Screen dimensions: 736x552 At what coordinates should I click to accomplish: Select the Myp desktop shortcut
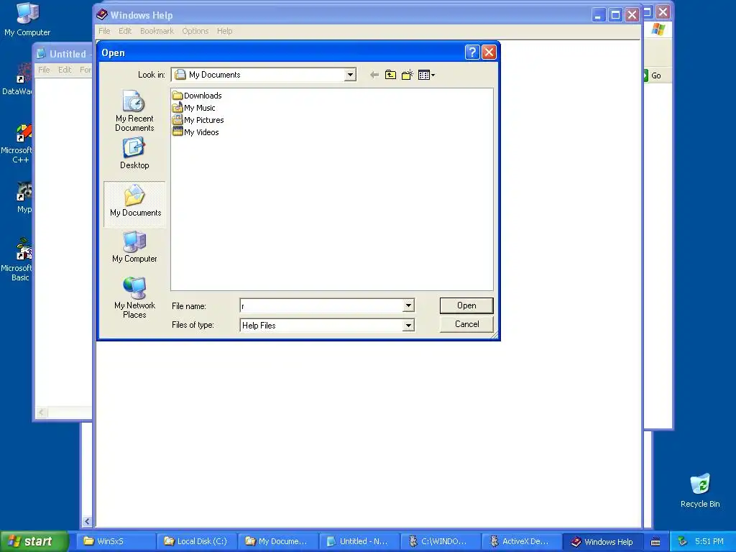(22, 197)
